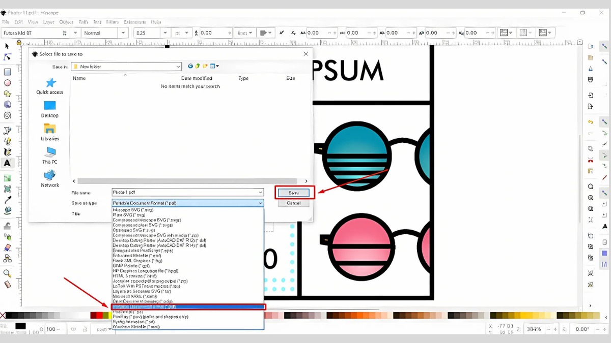This screenshot has height=343, width=611.
Task: Select the Rectangle tool
Action: 8,72
